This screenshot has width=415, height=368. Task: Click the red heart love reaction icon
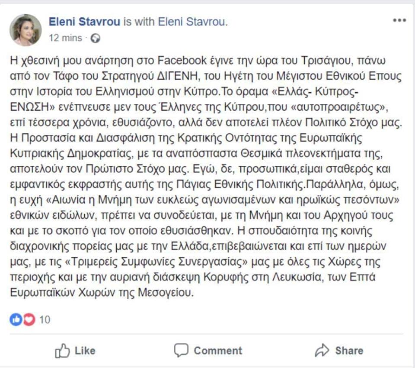(x=29, y=320)
